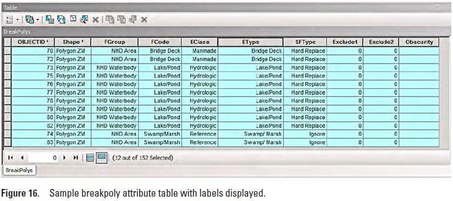Click second greyed overlapping-pages icon in toolbar
This screenshot has height=201, width=453.
click(x=122, y=20)
